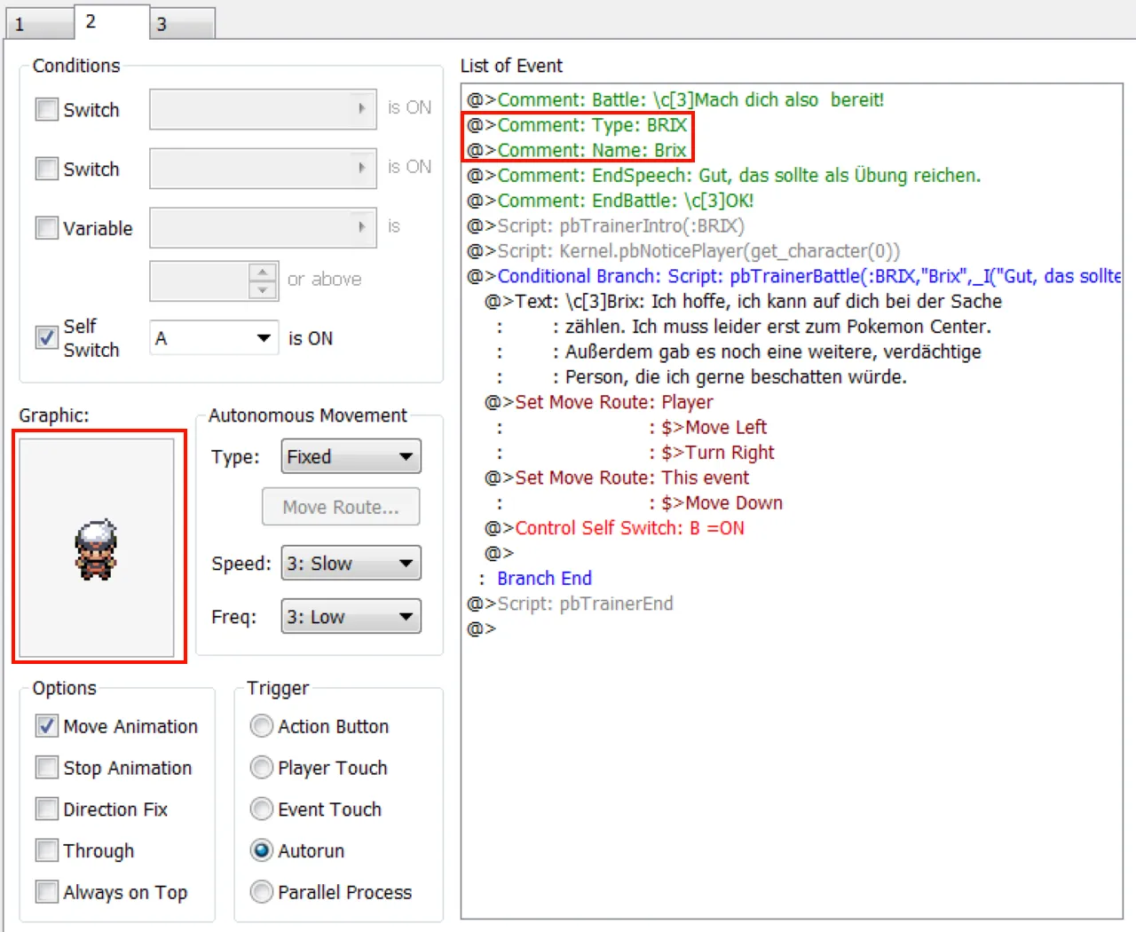The height and width of the screenshot is (932, 1136).
Task: Select the 'Set Move Route: This event' line
Action: point(617,478)
